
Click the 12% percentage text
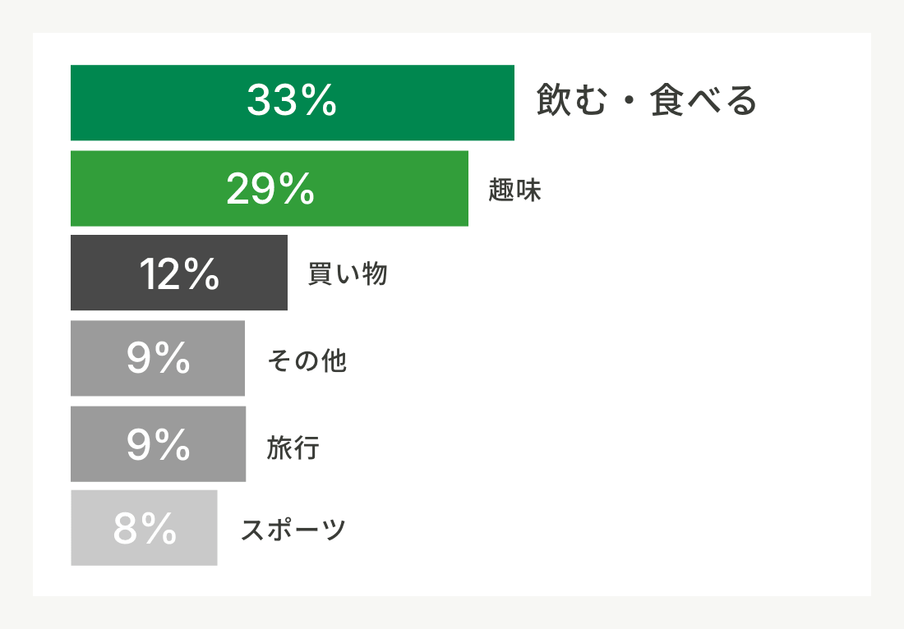coord(179,273)
